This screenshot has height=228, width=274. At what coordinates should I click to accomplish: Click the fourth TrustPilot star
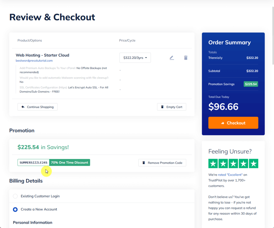tap(243, 164)
